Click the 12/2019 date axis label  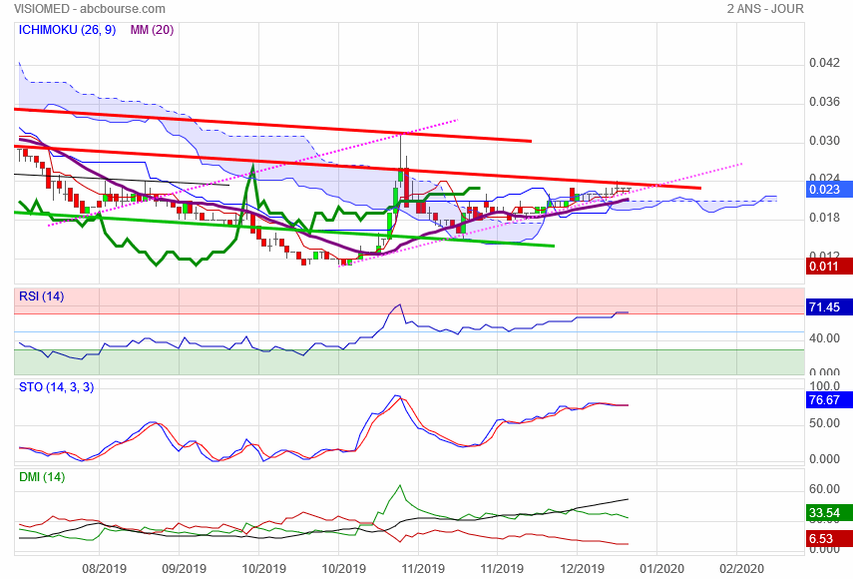pos(582,569)
